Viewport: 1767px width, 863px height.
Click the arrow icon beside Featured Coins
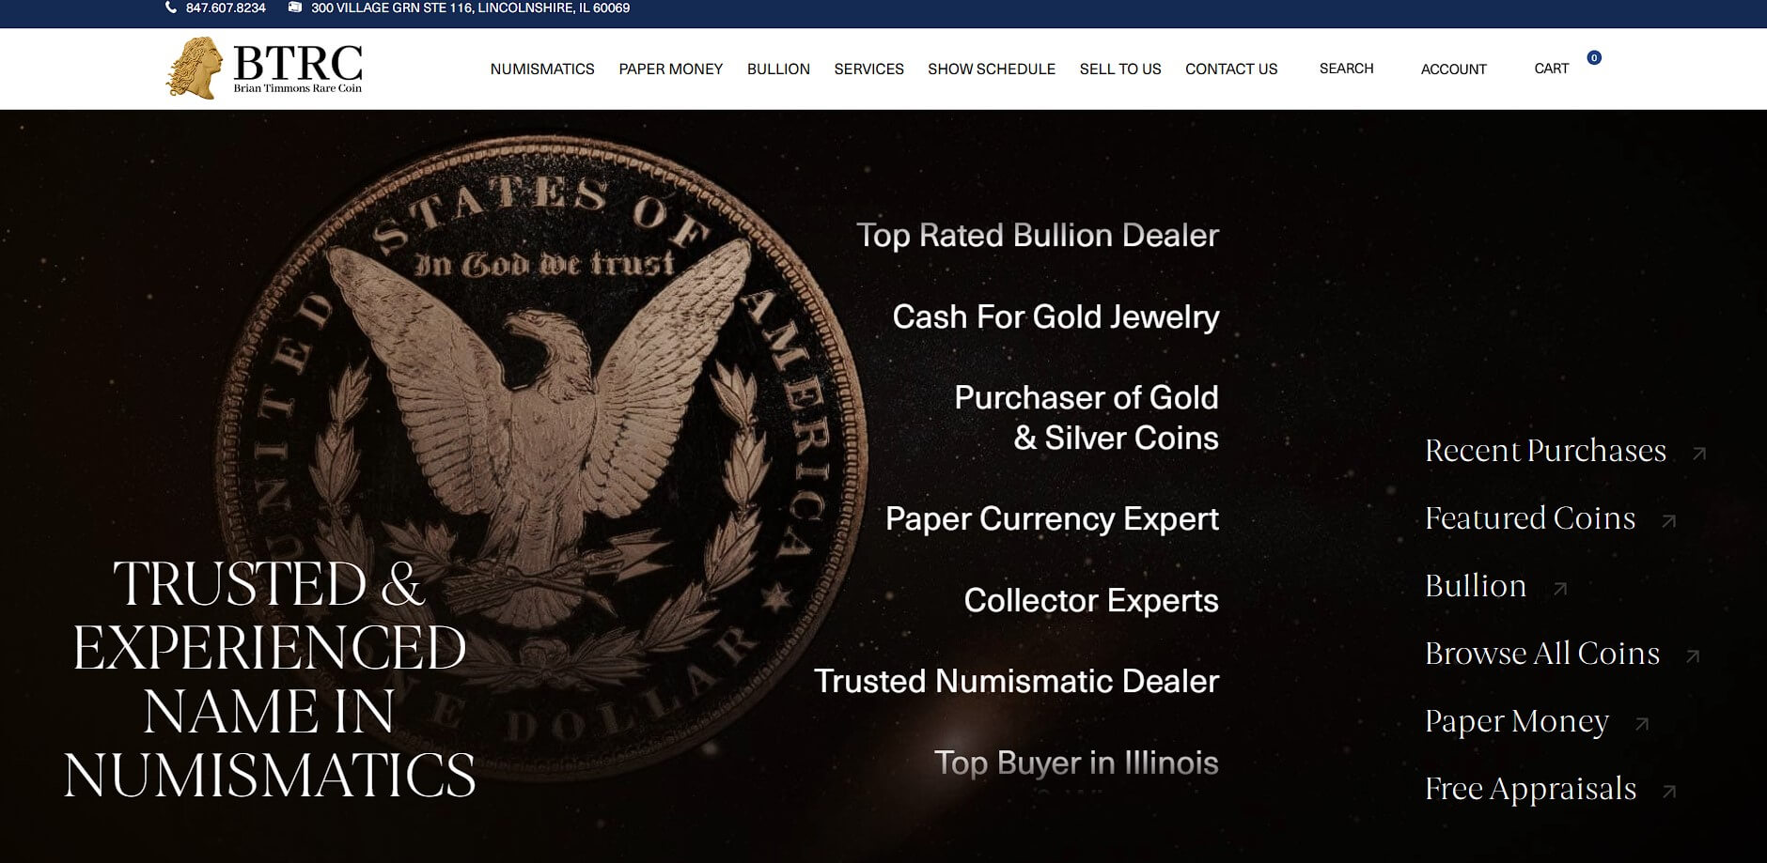pos(1669,521)
